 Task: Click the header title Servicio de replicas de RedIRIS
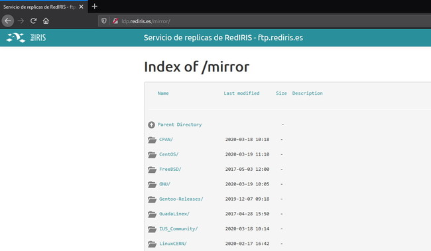223,38
